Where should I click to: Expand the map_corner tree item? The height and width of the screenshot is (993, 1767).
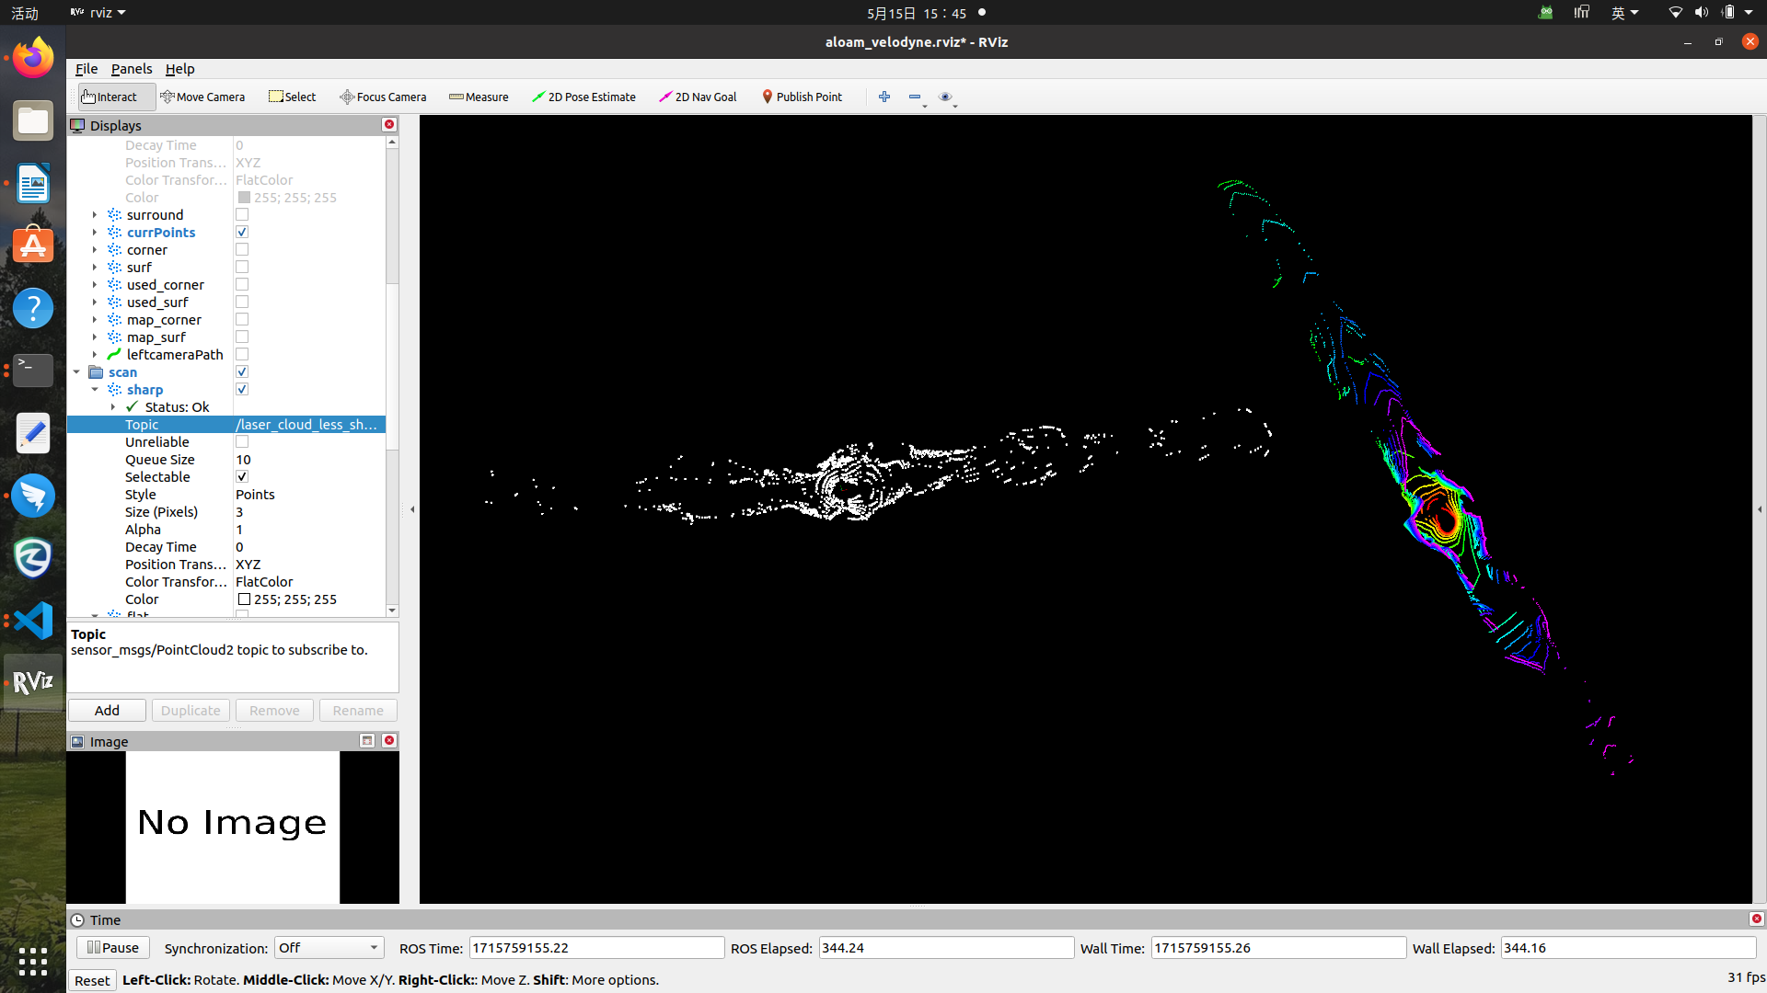pyautogui.click(x=95, y=320)
